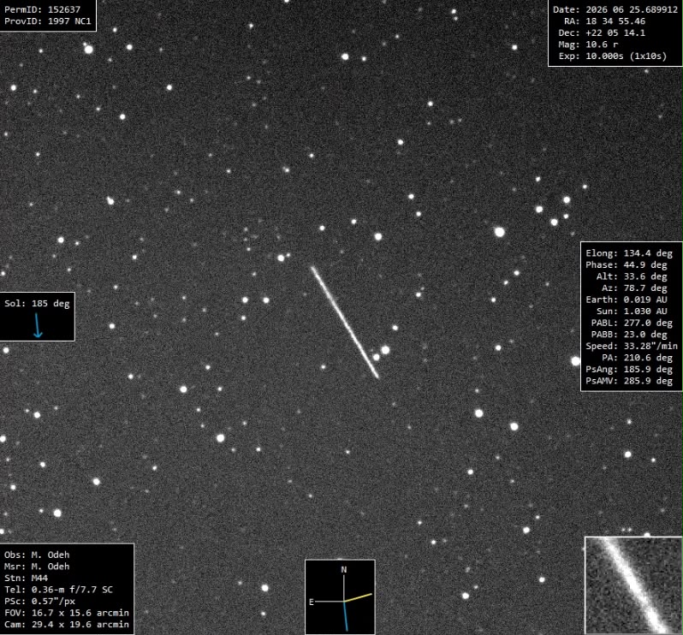Viewport: 683px width, 635px height.
Task: Select the PsAMV: 285.9 deg entry
Action: pyautogui.click(x=629, y=381)
